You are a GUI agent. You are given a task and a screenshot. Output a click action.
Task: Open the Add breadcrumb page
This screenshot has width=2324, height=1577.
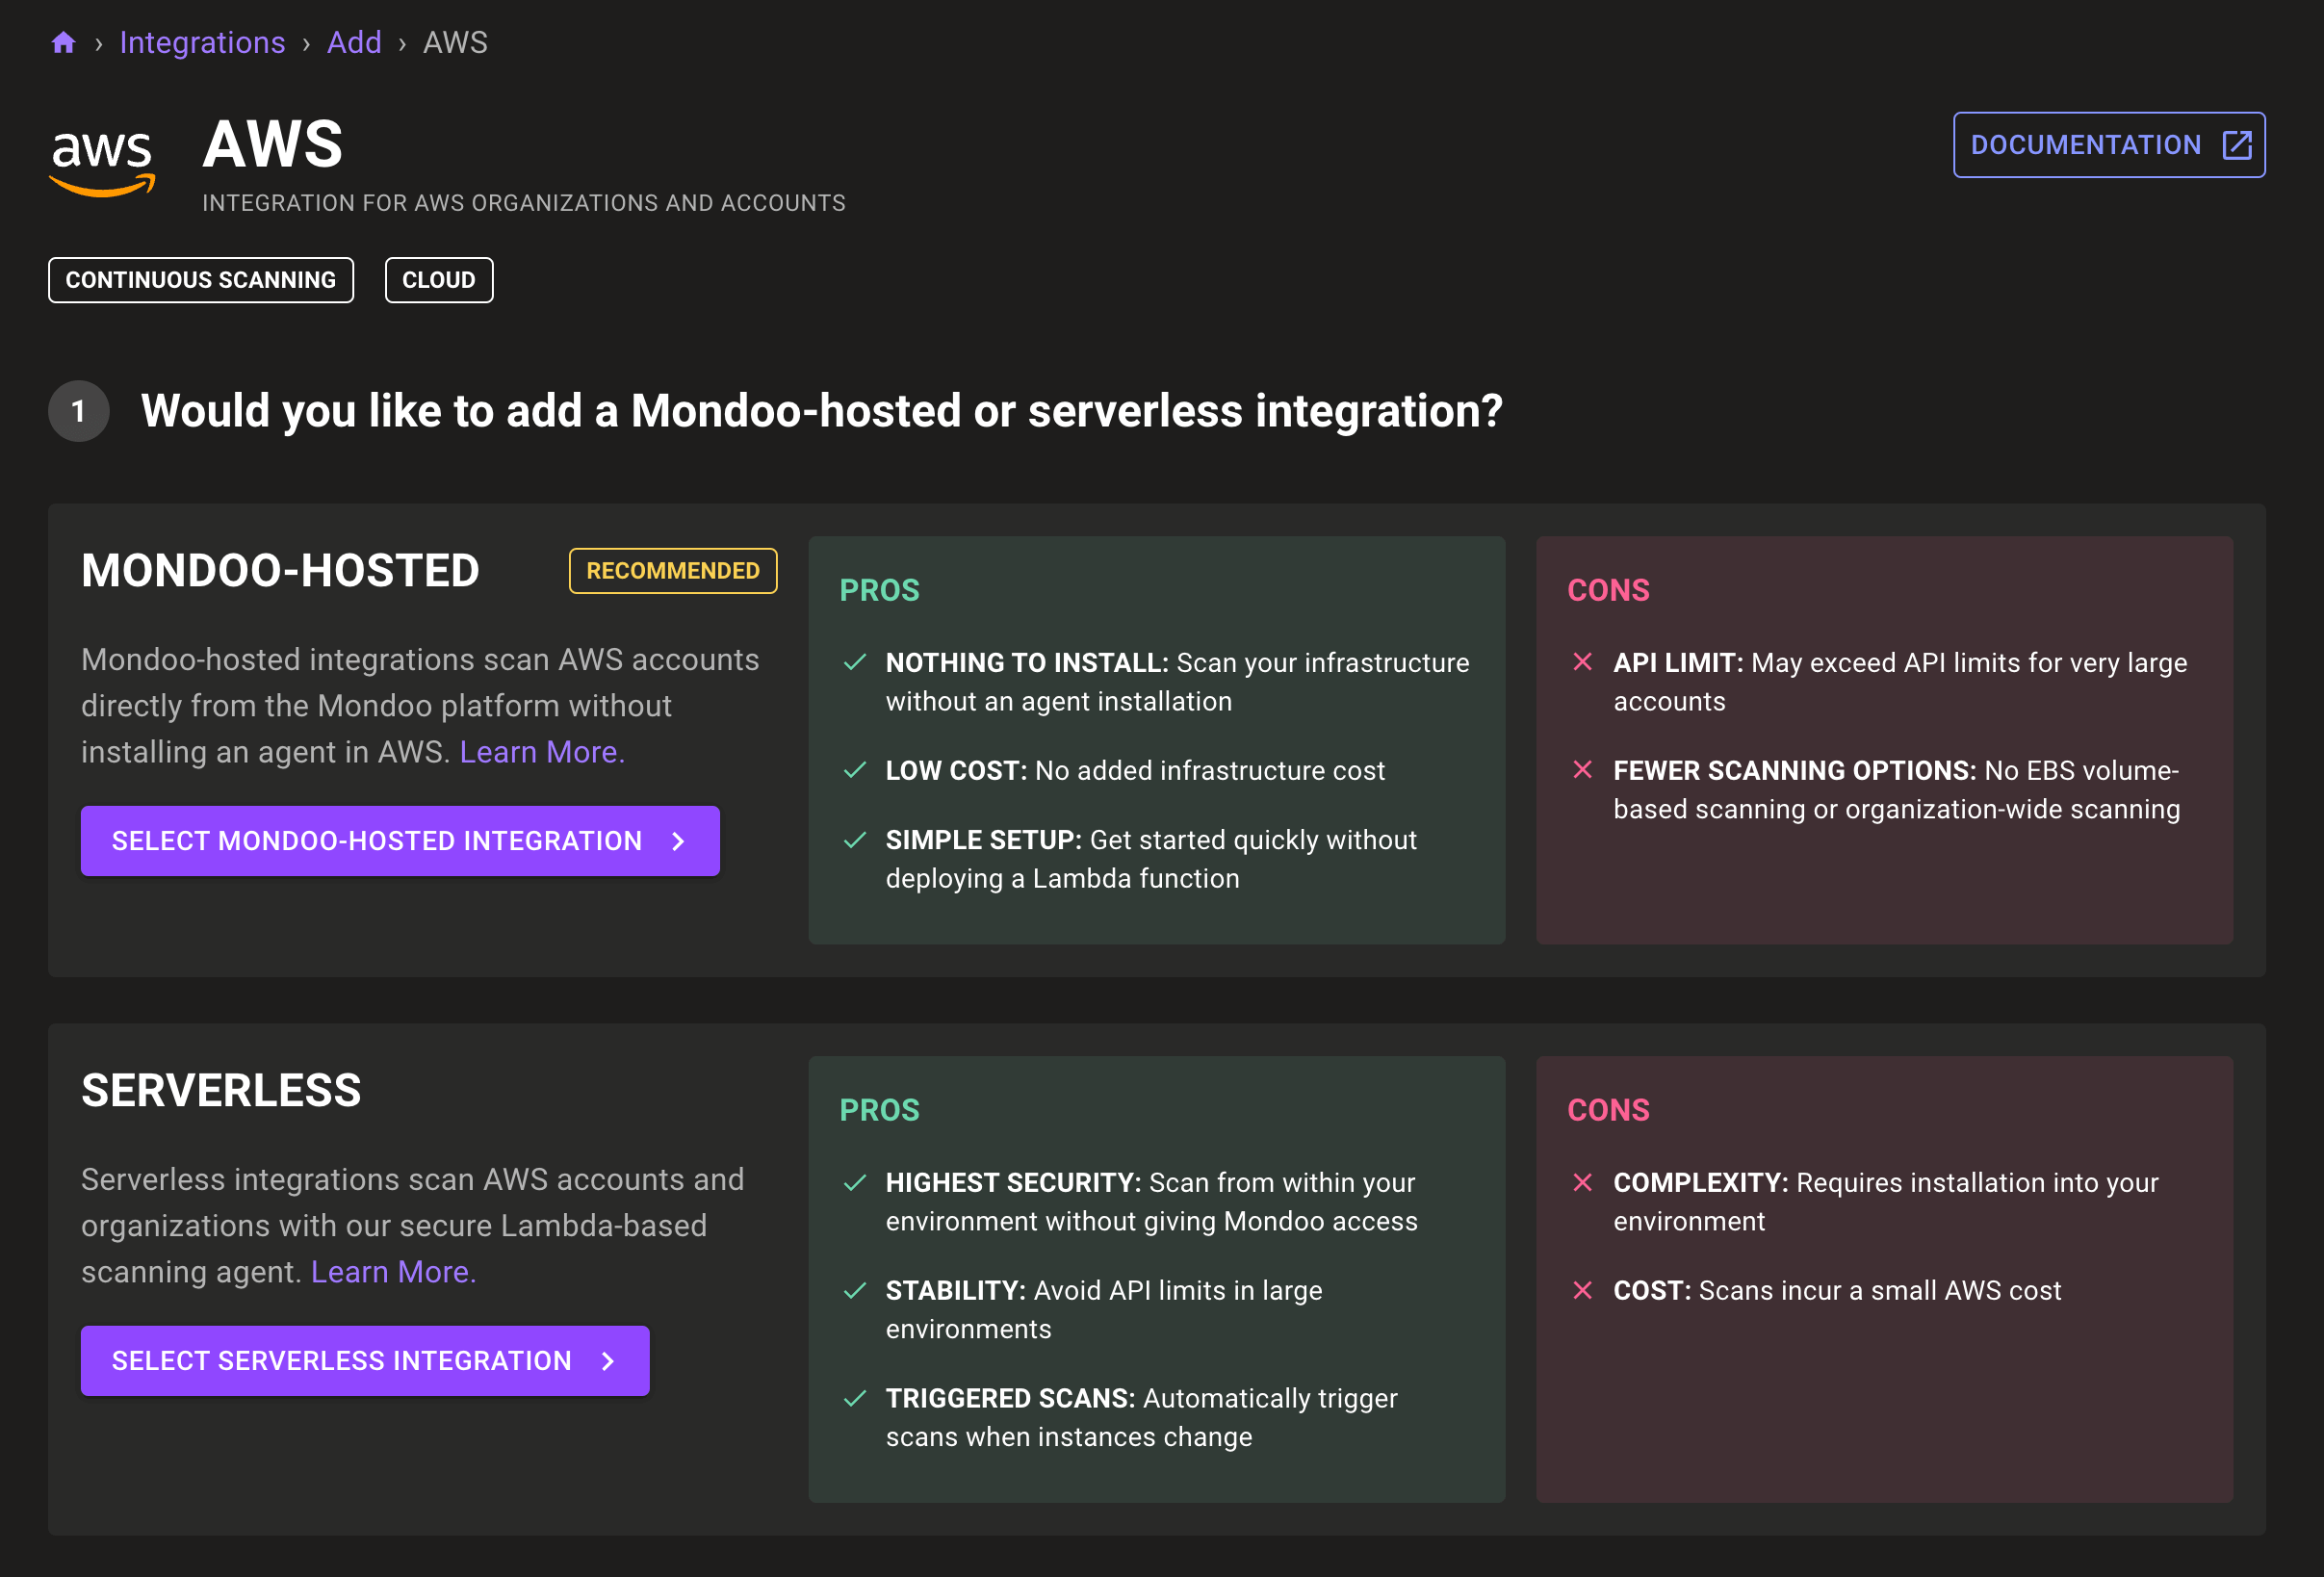[x=354, y=42]
